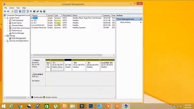
Task: Select Event Viewer in the tree
Action: tap(17, 23)
